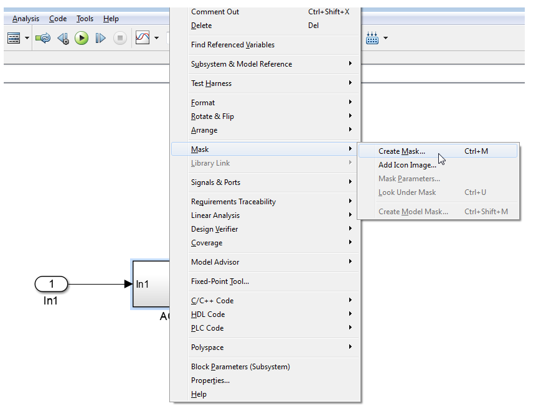Open HDL Code submenu
Screen dimensions: 536x406
coord(265,314)
